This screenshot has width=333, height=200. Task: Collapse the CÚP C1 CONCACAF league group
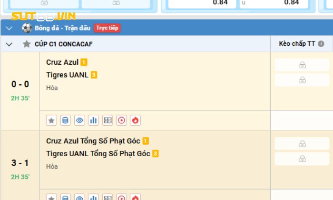9,44
